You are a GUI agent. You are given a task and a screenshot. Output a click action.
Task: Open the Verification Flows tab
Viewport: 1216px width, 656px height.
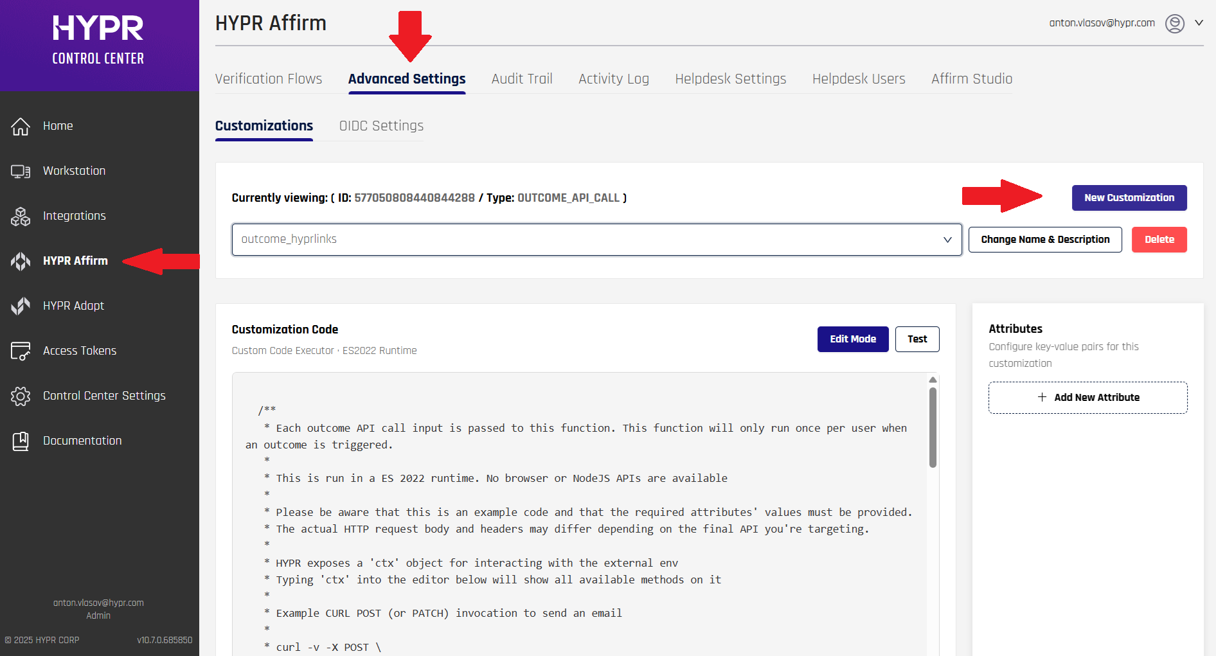269,78
